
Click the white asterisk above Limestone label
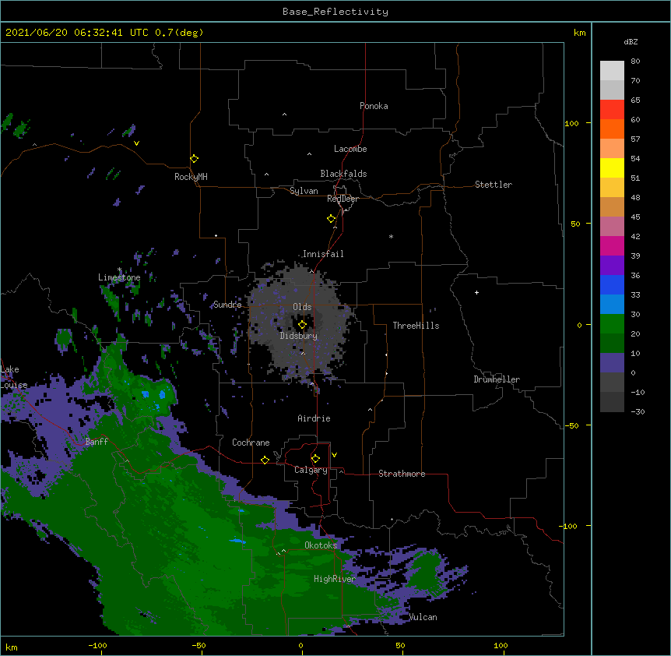pos(119,270)
